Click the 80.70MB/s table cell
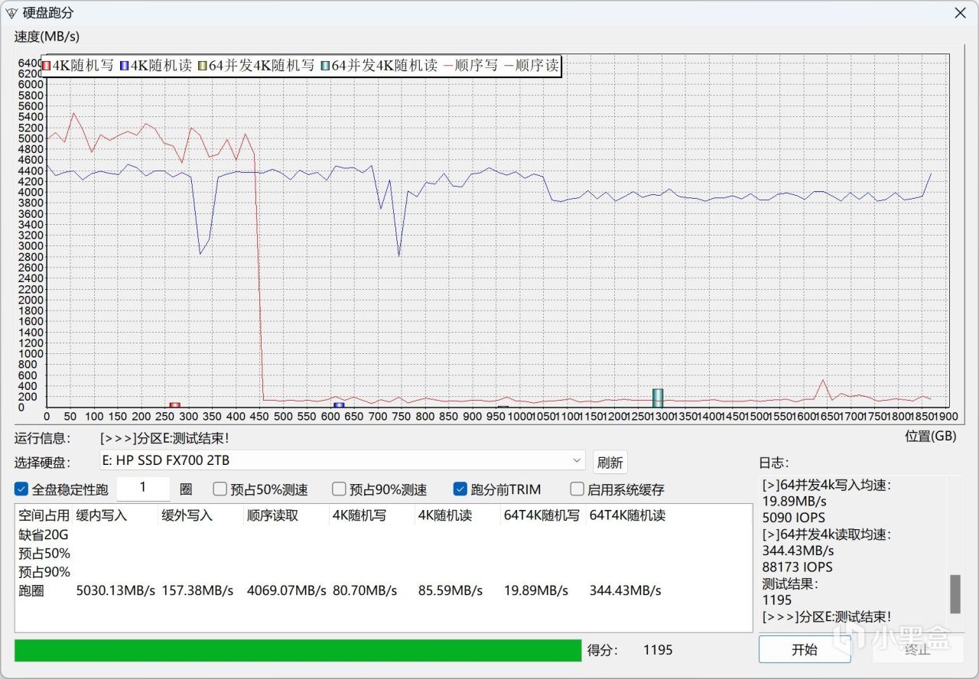 click(365, 591)
